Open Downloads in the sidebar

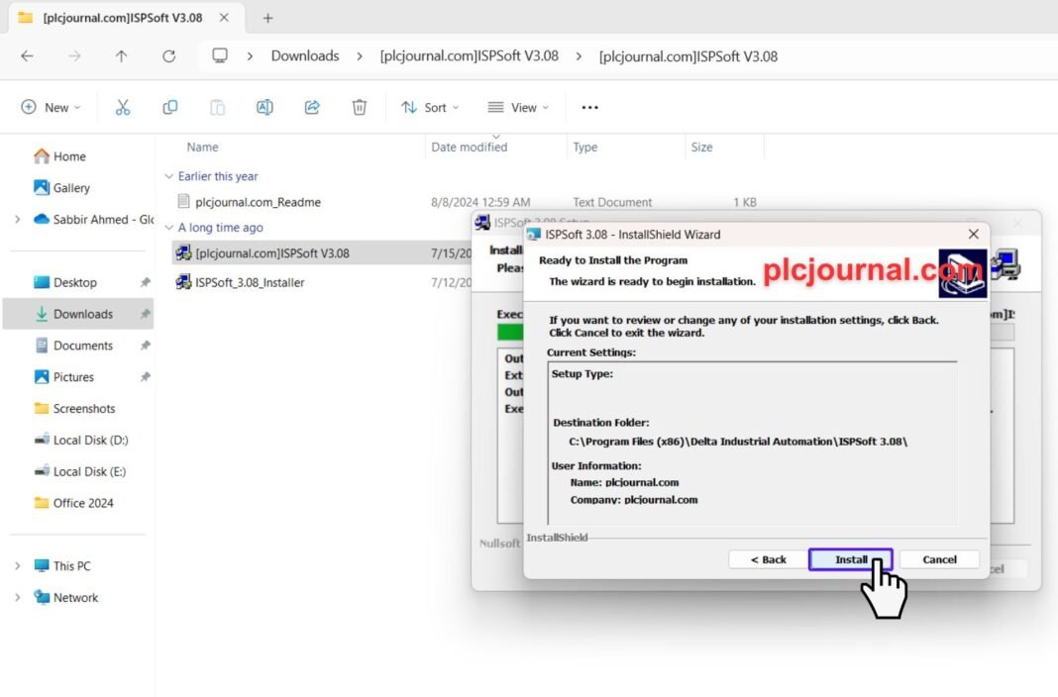click(x=82, y=314)
